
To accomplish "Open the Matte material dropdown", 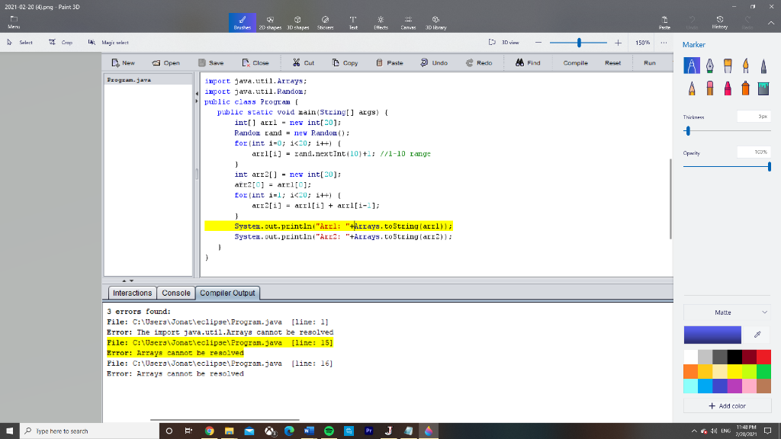I will [x=727, y=312].
